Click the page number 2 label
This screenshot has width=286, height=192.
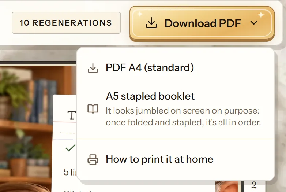[254, 185]
